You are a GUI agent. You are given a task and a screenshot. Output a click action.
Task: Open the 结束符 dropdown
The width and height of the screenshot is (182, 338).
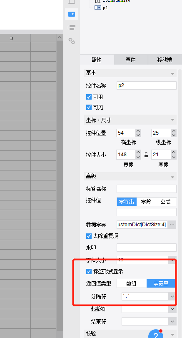[172, 322]
